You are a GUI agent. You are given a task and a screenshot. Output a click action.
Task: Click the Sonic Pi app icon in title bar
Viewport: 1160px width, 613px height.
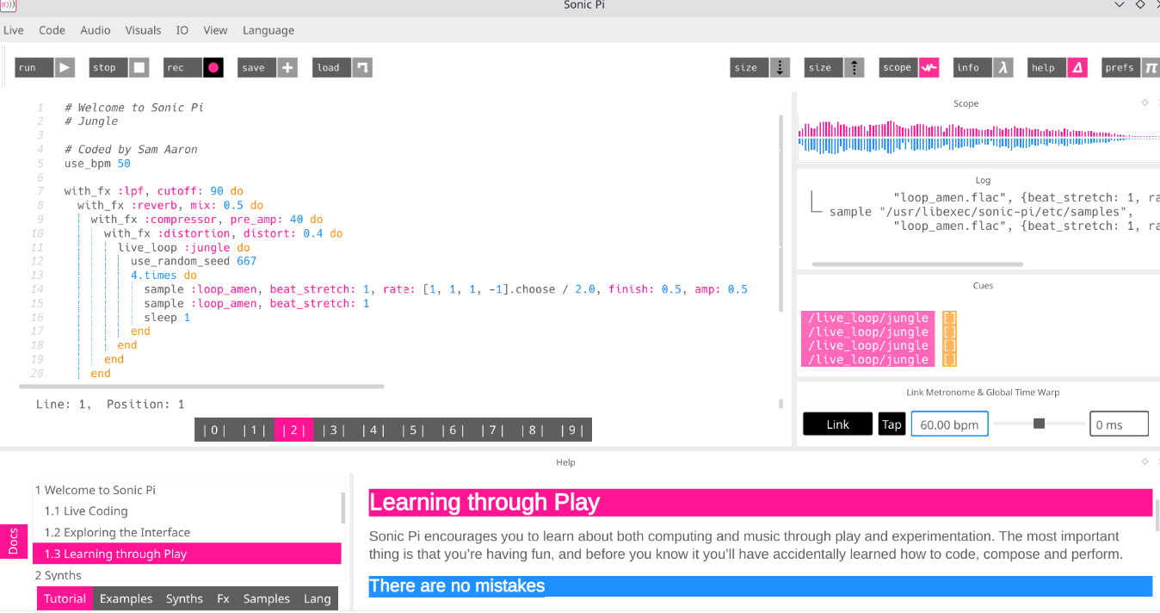[9, 6]
